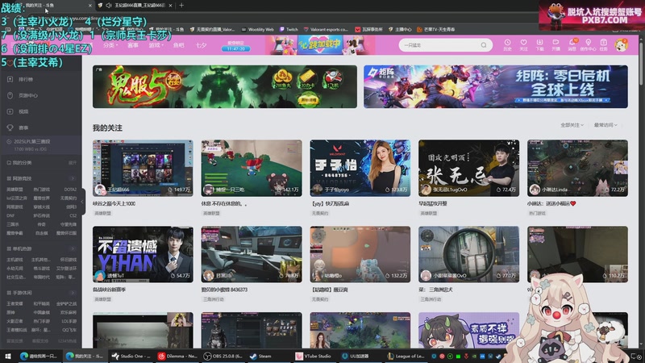Screen dimensions: 645x363
Task: Open the 关注 heart icon in header
Action: [x=523, y=44]
